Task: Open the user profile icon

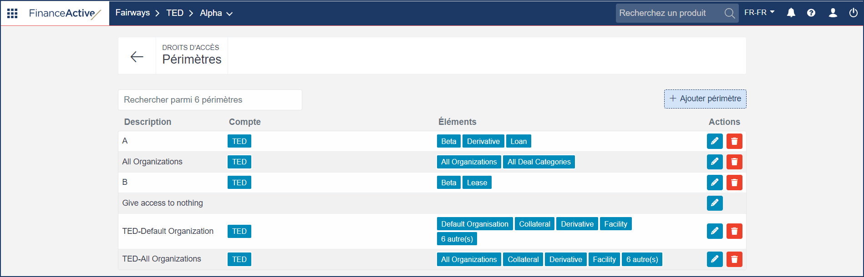Action: tap(833, 13)
